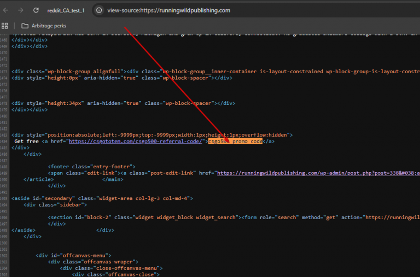
Task: Open the runningwildpublishing.com wp-admin post.php link
Action: (x=318, y=173)
